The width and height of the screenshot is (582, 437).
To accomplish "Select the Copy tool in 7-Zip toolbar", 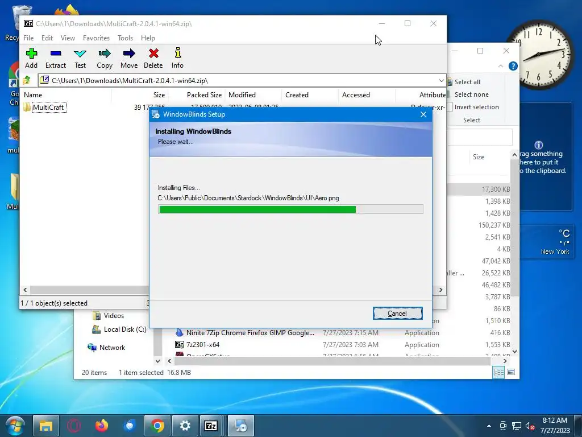I will coord(105,58).
